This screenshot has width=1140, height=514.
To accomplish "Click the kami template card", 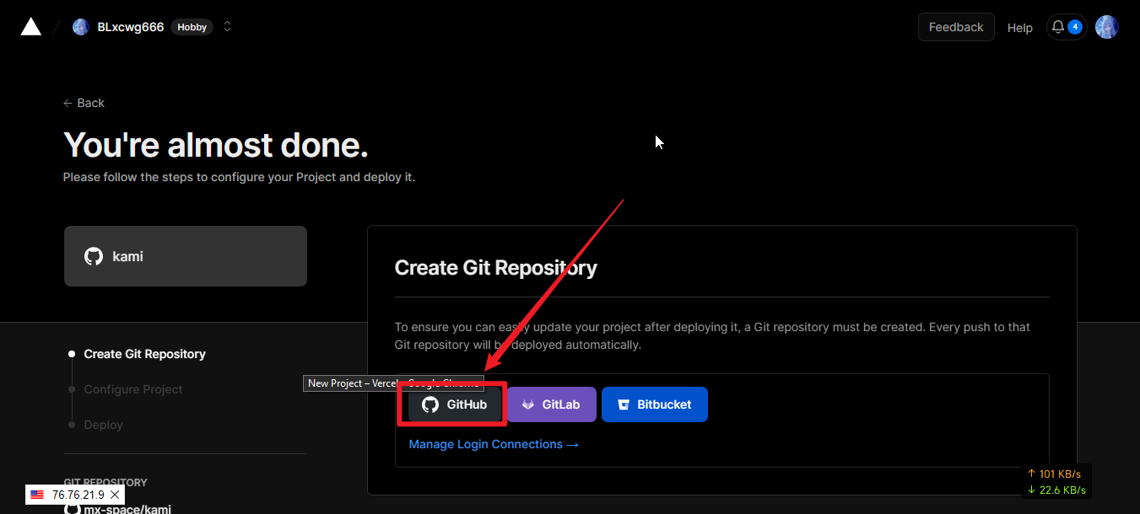I will click(186, 256).
